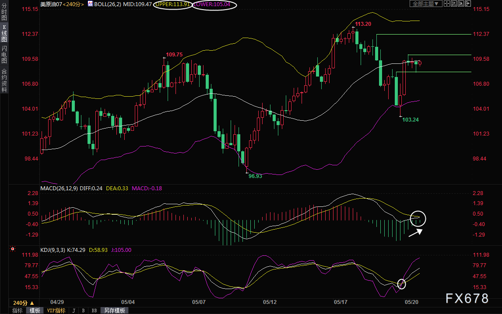The image size is (502, 314).
Task: Click the 96.93 low price label
Action: coord(255,176)
